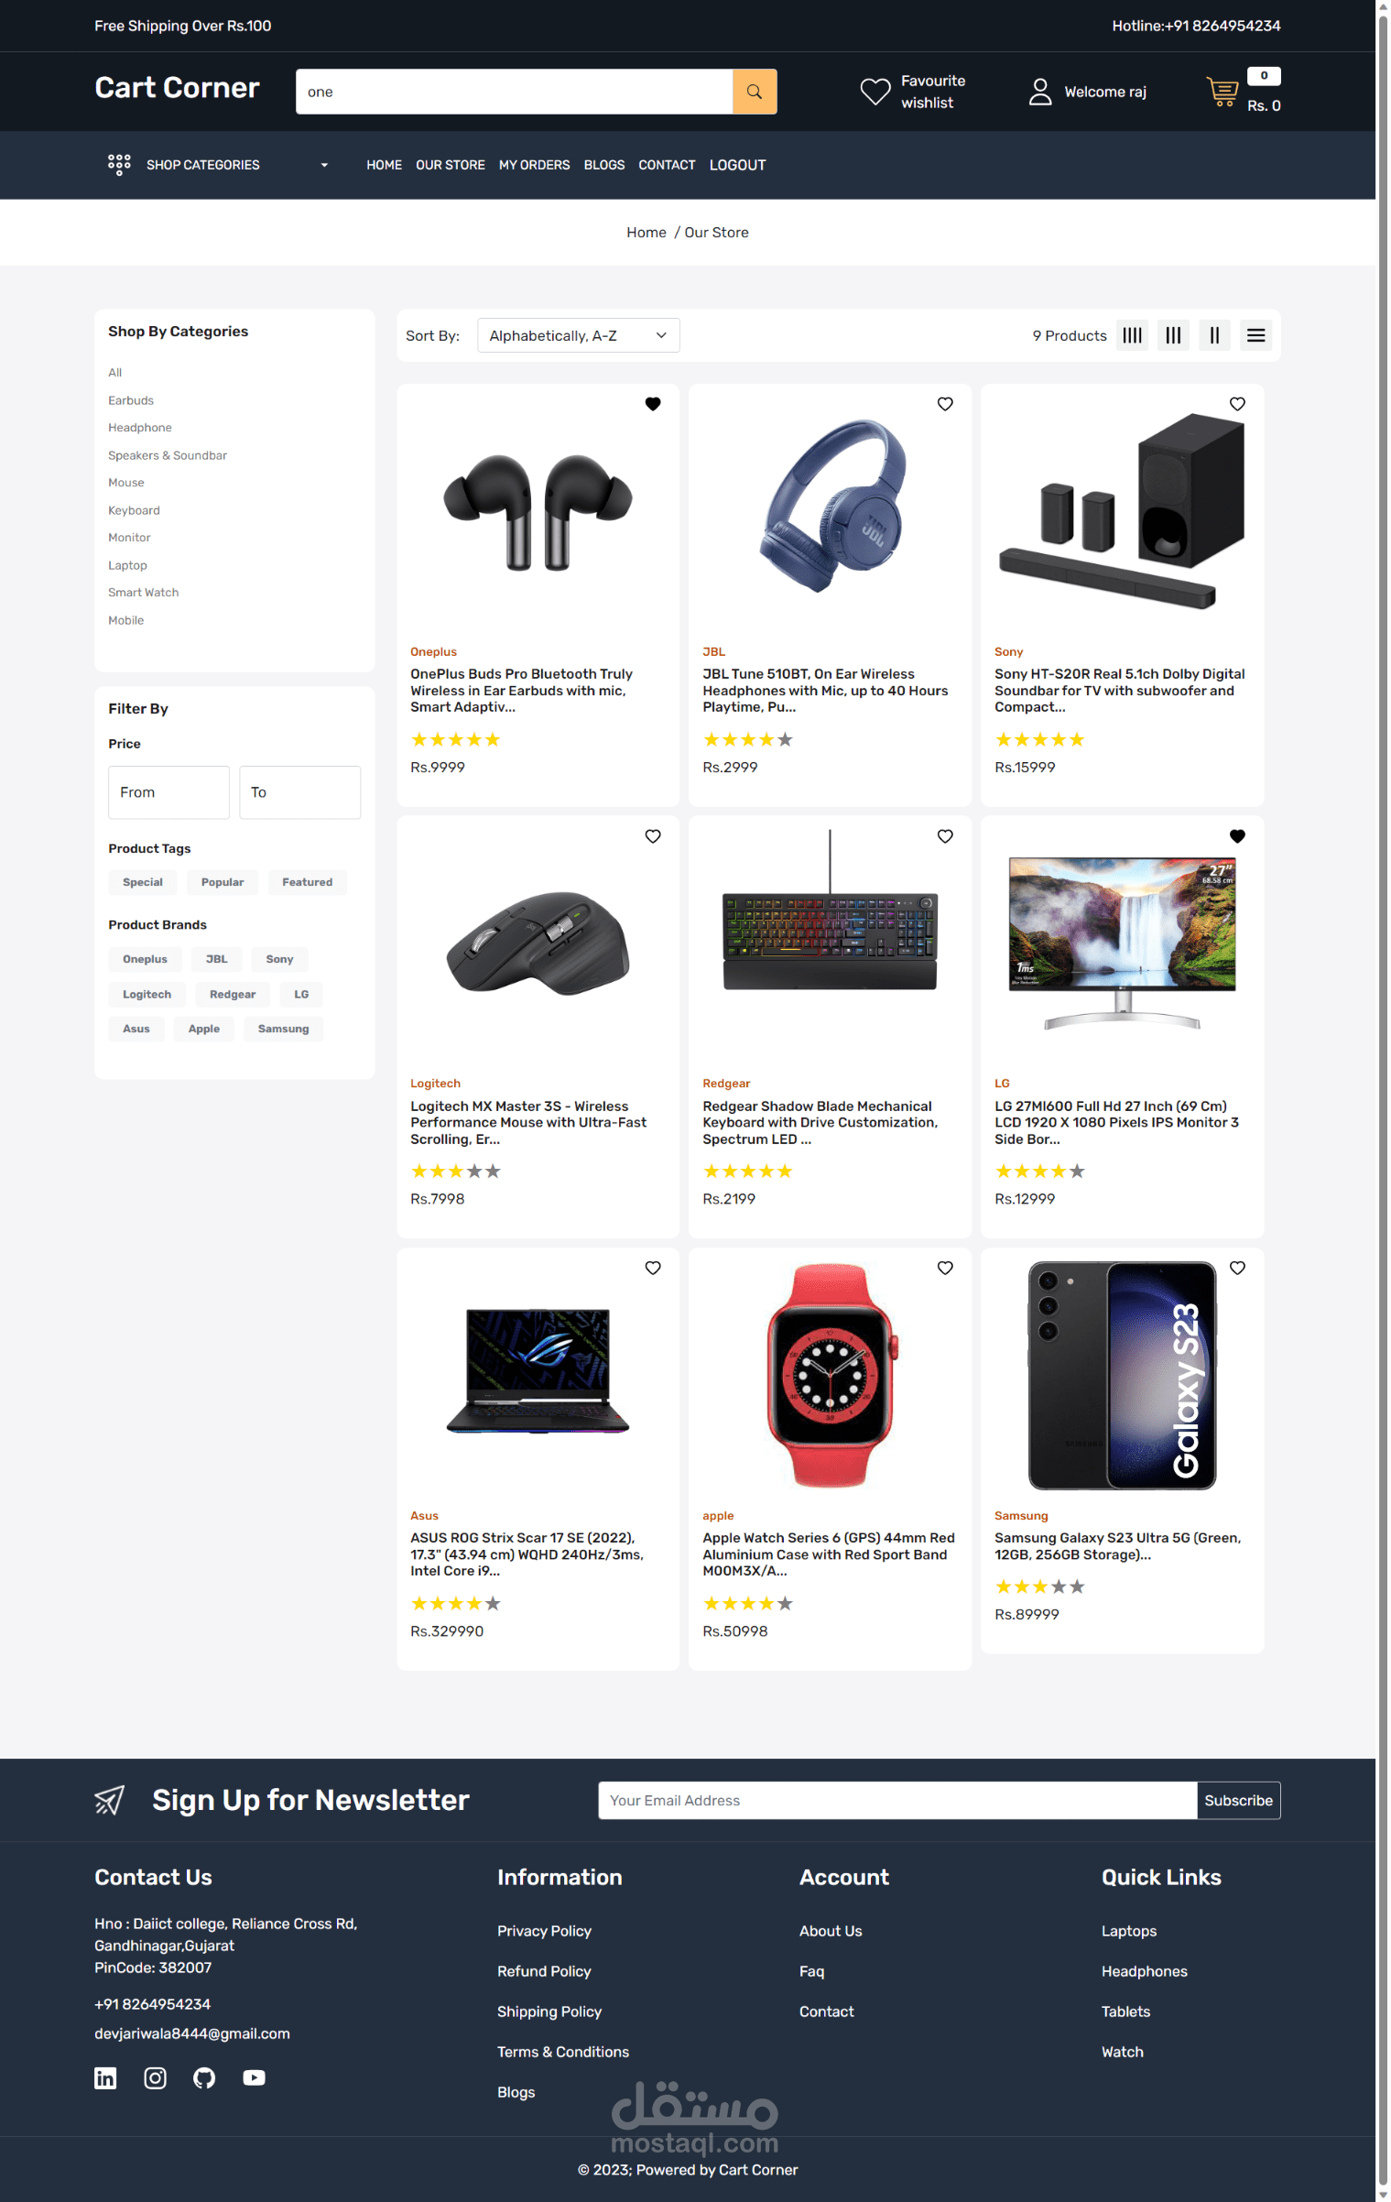Open the Favourite wishlist heart icon

[875, 92]
